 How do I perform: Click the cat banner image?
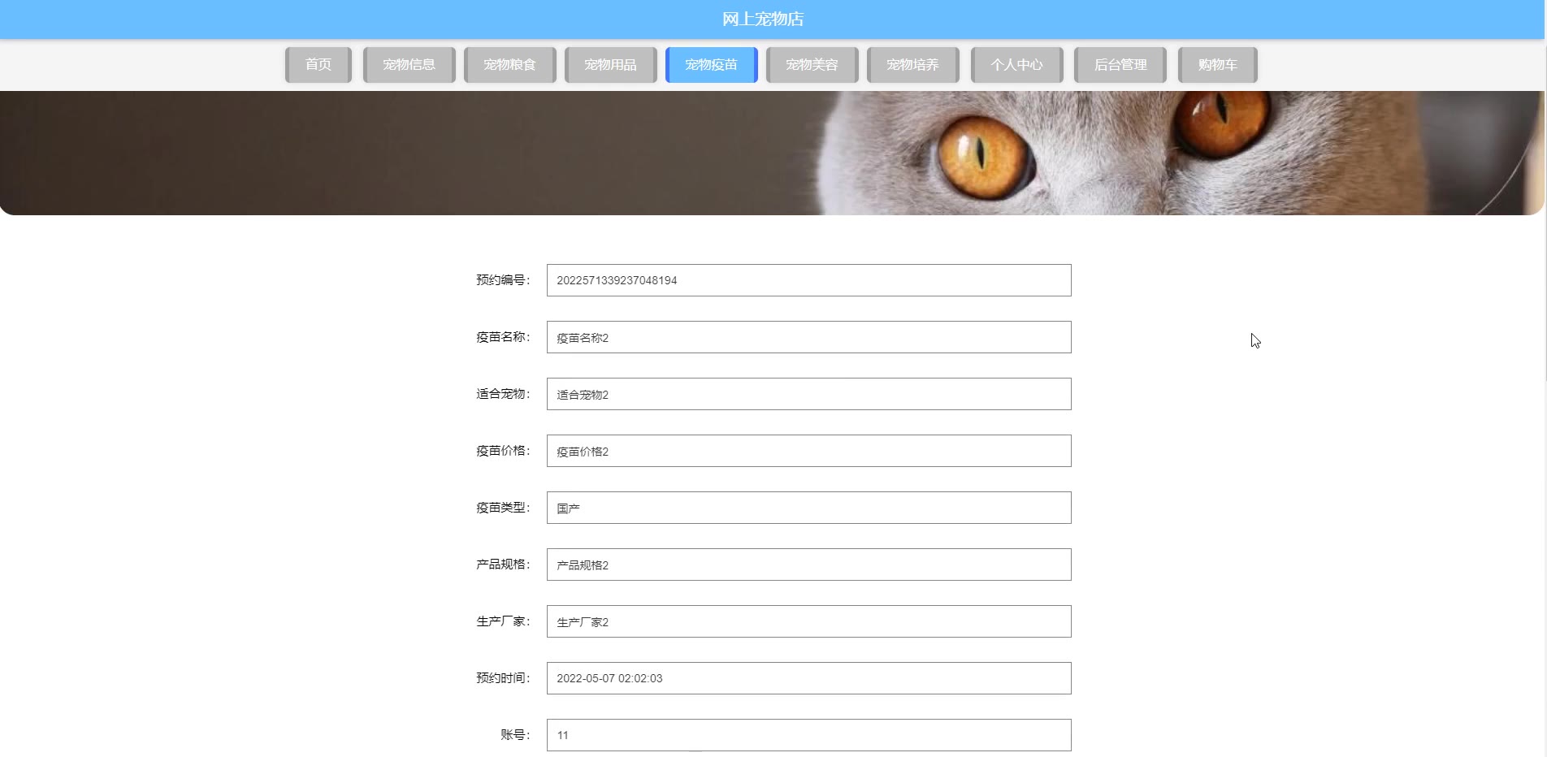(772, 153)
